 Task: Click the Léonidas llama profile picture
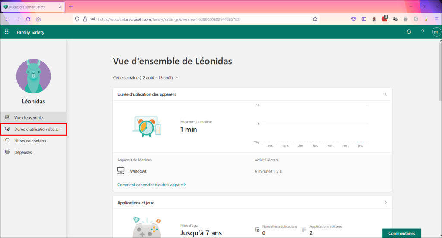click(x=33, y=76)
